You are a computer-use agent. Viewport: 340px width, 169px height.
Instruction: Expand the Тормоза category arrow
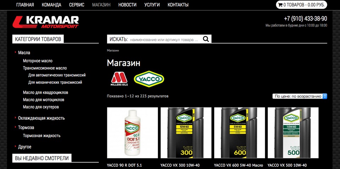click(x=15, y=127)
